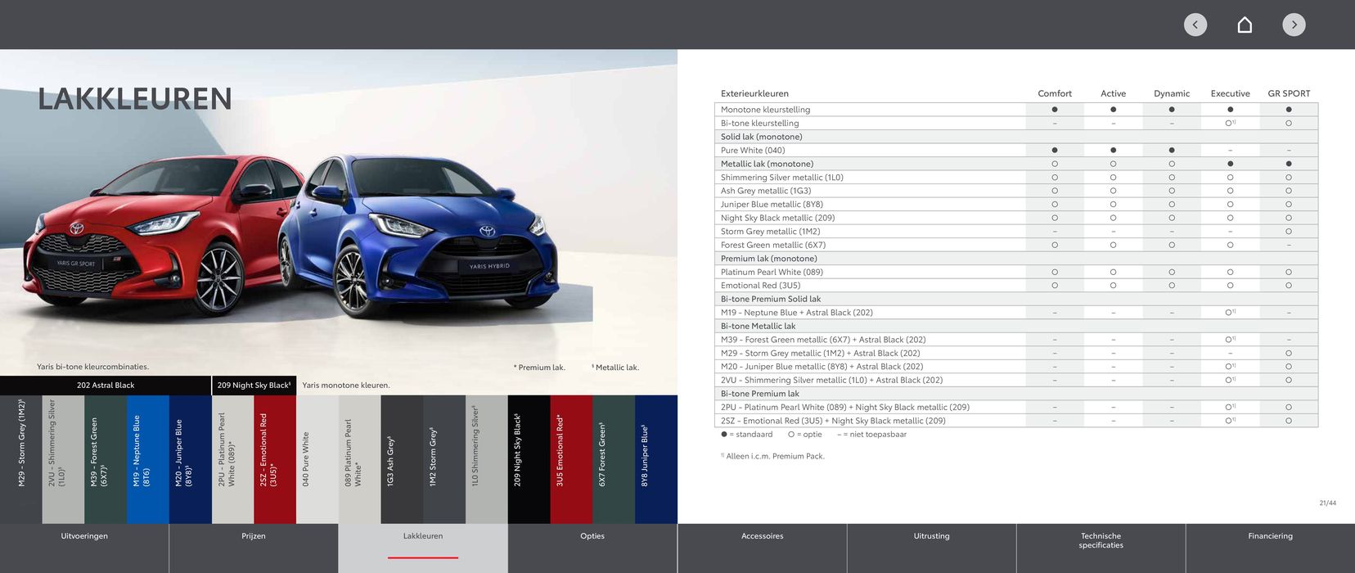Select the M19 Neptune Blue swatch
The width and height of the screenshot is (1355, 573).
[x=148, y=458]
